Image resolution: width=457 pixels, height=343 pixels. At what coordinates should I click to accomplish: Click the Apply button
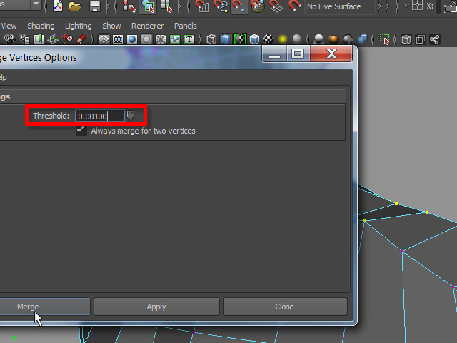tap(156, 307)
